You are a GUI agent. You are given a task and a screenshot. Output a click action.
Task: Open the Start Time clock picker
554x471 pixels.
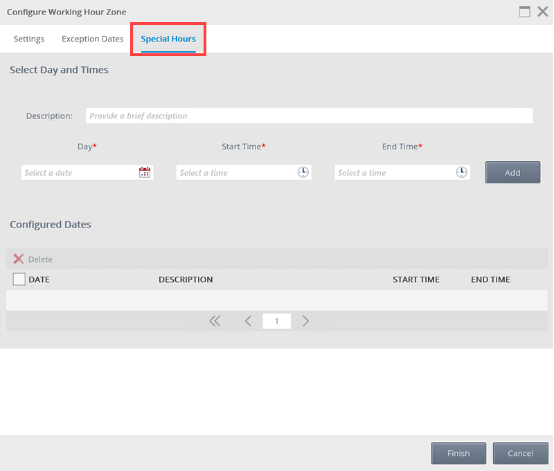pyautogui.click(x=303, y=172)
